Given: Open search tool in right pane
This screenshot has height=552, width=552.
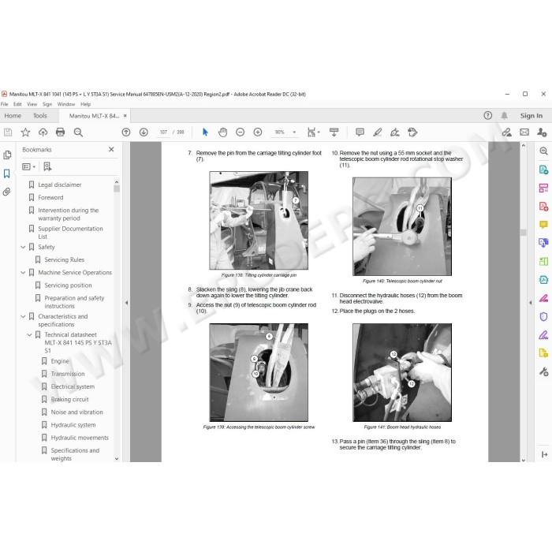Looking at the screenshot, I should (543, 151).
